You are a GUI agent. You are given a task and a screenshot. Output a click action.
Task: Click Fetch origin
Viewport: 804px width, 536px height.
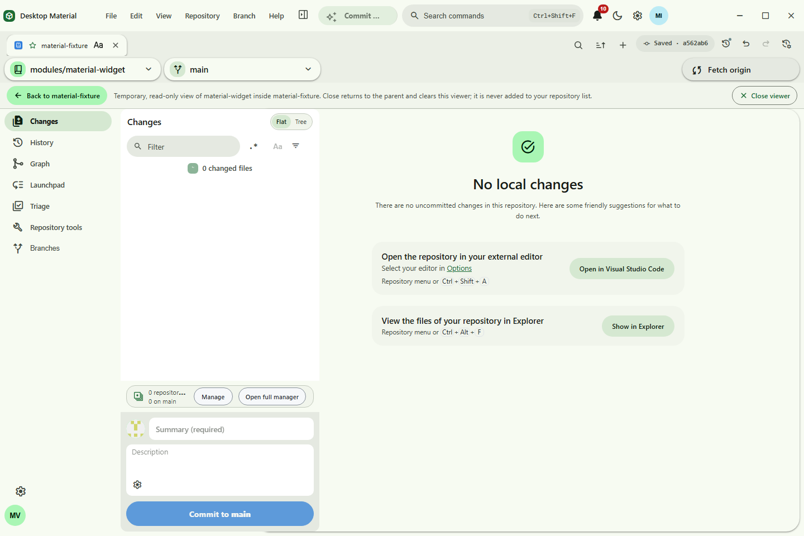[740, 70]
